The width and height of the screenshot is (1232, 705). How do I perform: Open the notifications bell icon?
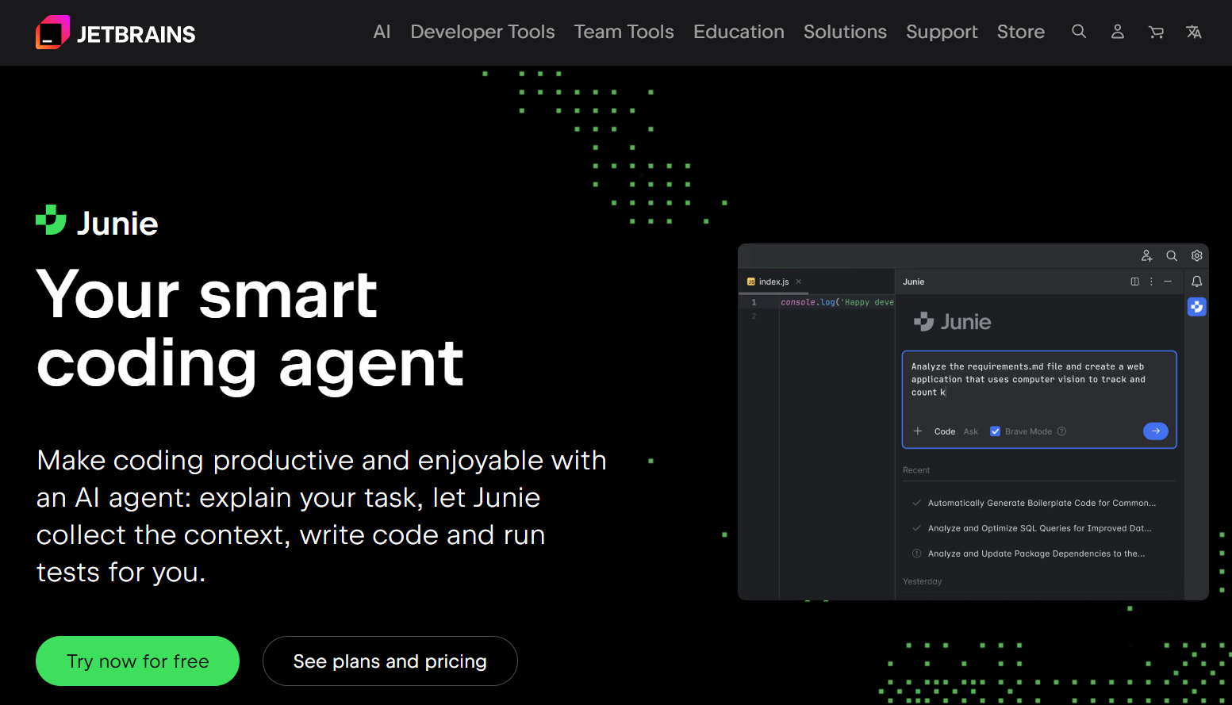[x=1196, y=282]
